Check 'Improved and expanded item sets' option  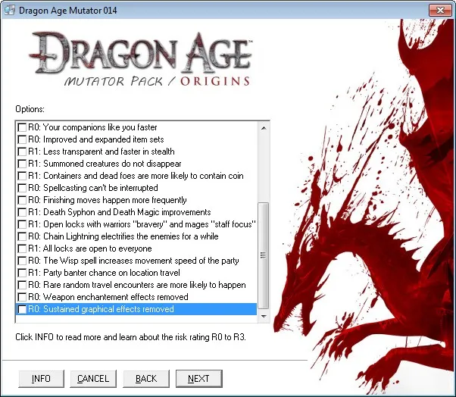[x=22, y=139]
